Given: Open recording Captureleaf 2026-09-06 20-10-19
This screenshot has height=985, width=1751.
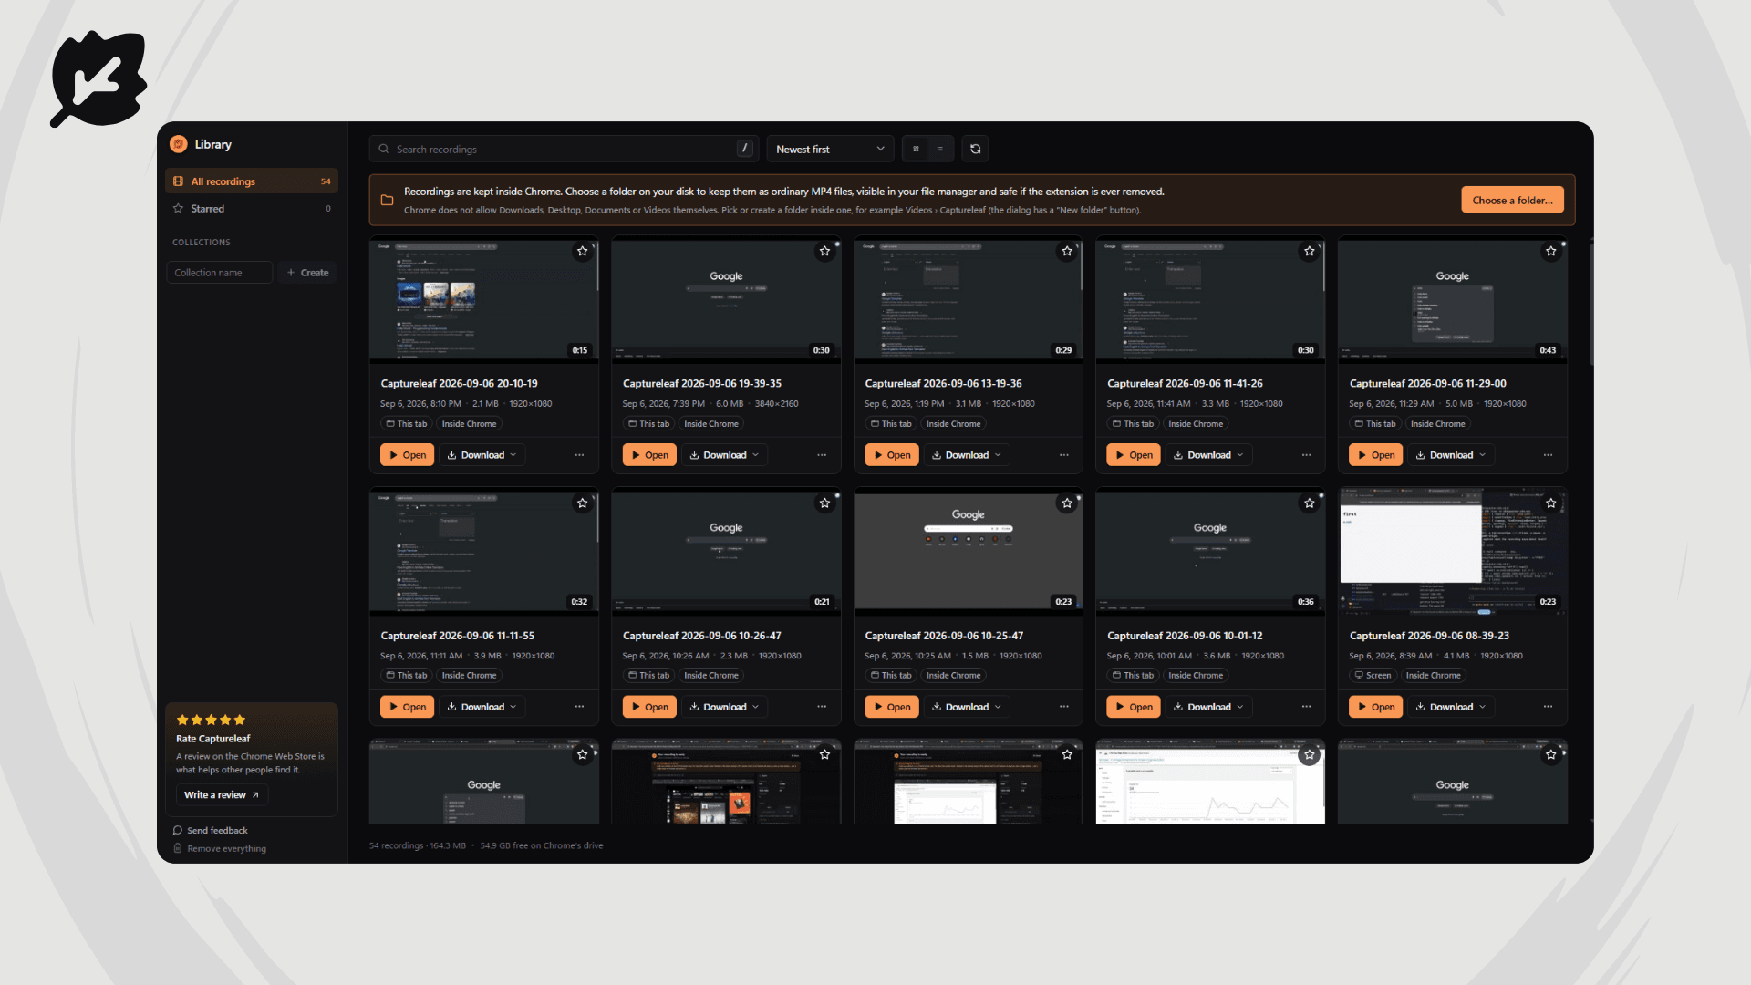Looking at the screenshot, I should point(407,455).
